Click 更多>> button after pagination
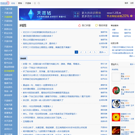The height and width of the screenshot is (135, 135). tap(102, 52)
